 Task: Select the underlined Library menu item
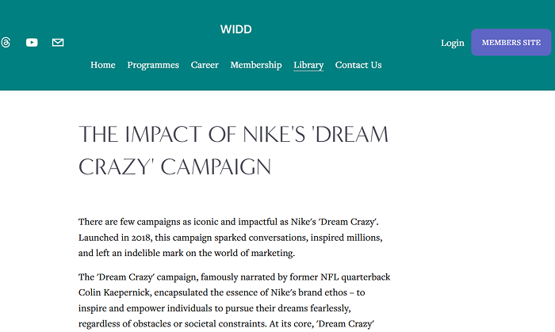(308, 65)
